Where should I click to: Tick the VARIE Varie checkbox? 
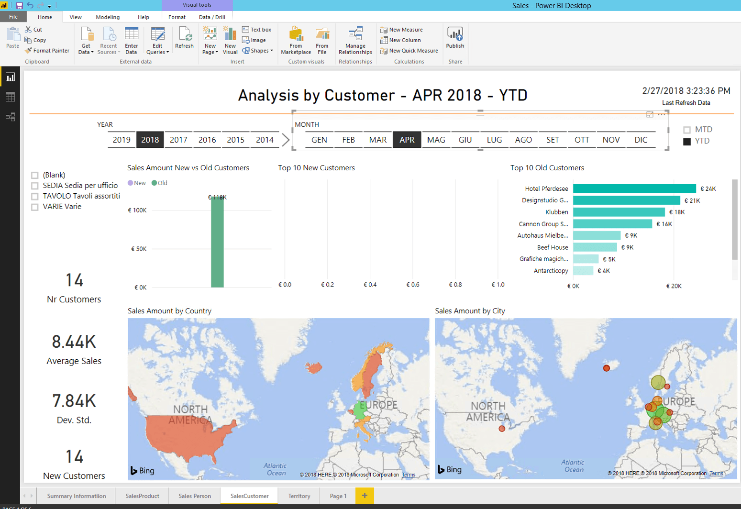pos(35,207)
